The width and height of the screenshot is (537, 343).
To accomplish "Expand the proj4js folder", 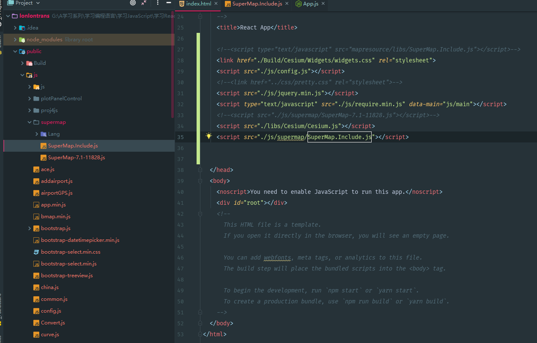I will [30, 110].
